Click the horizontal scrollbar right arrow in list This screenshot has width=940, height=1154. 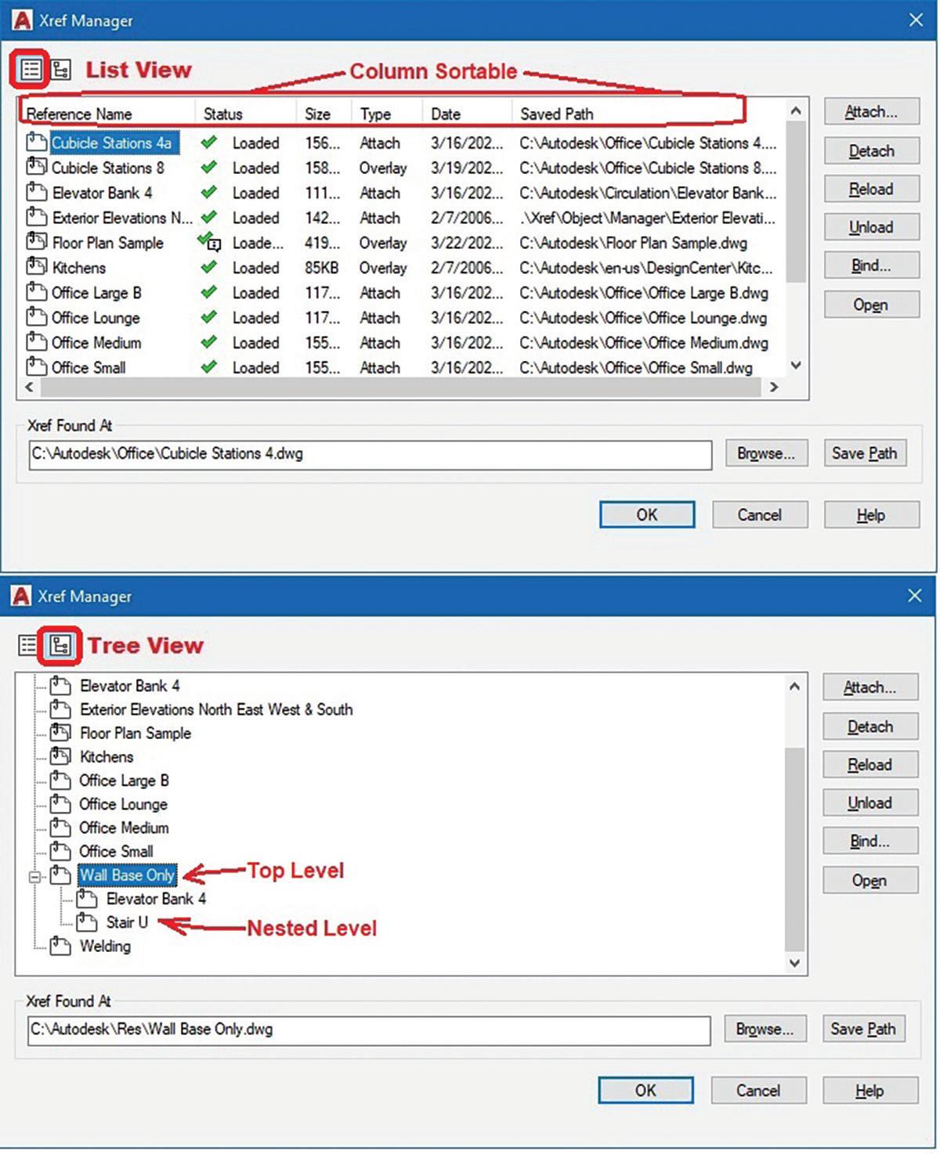[774, 387]
